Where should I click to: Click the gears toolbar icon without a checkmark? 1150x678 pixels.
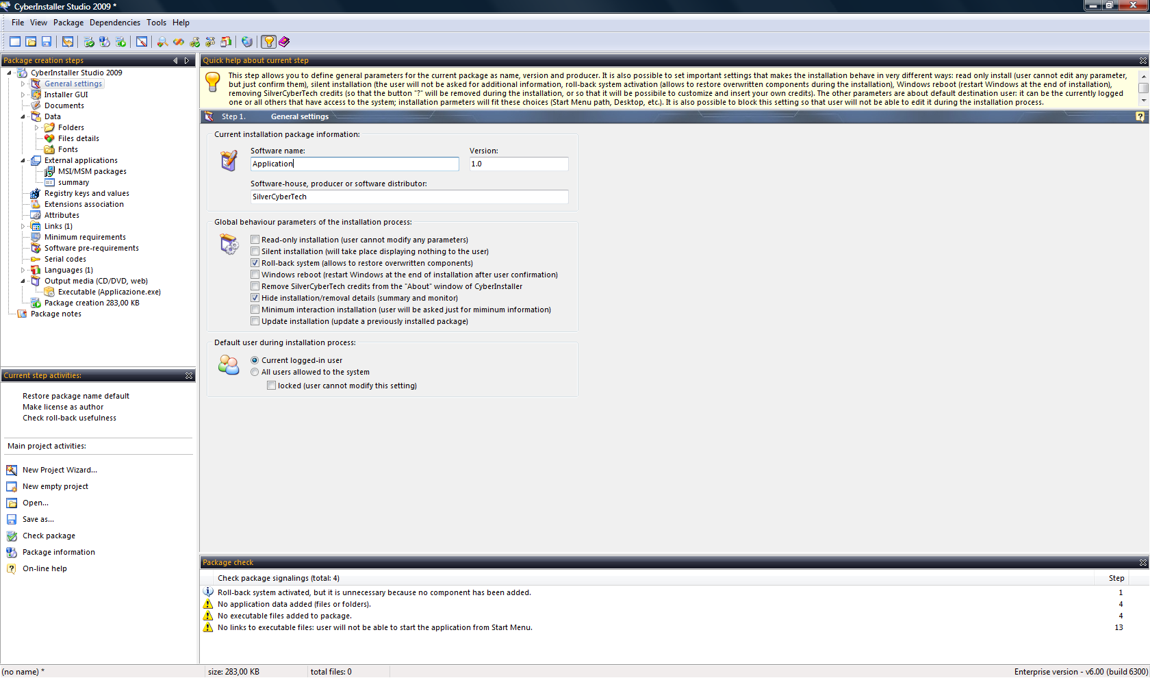tap(210, 42)
